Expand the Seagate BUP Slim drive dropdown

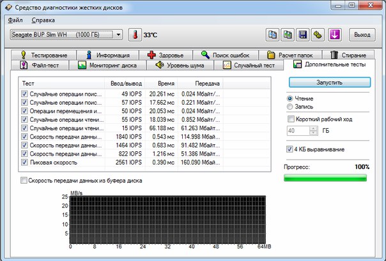[118, 34]
